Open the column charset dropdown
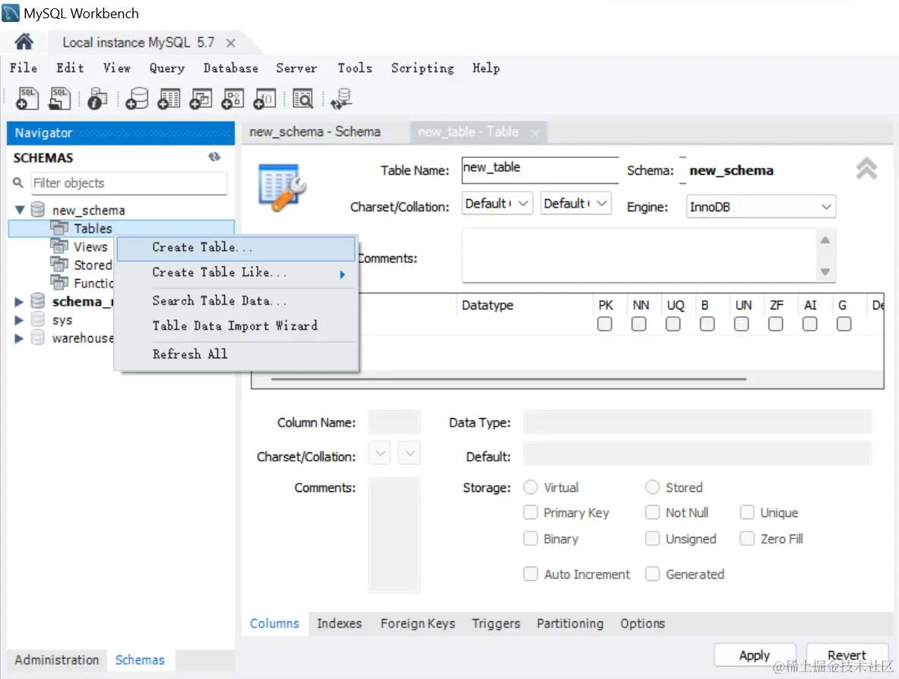This screenshot has height=679, width=899. point(380,453)
